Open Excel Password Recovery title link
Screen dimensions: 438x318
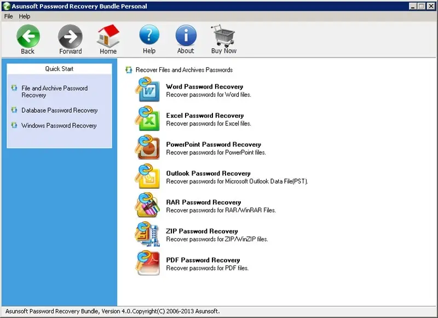(x=205, y=115)
